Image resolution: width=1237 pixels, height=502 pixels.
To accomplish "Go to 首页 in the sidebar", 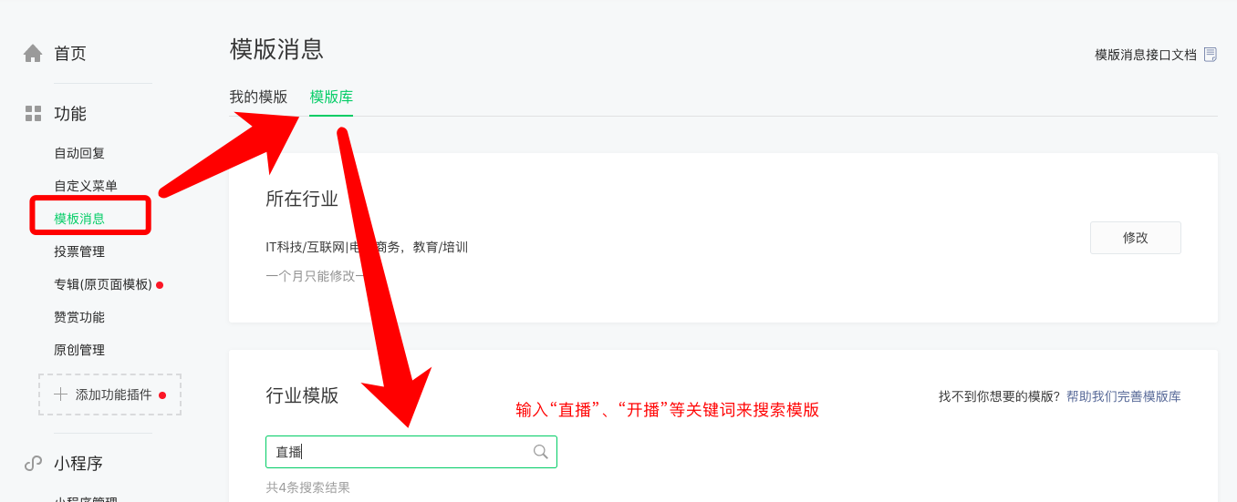I will (70, 54).
